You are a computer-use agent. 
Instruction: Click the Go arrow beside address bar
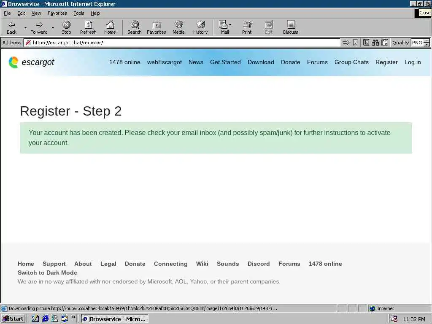click(x=346, y=43)
